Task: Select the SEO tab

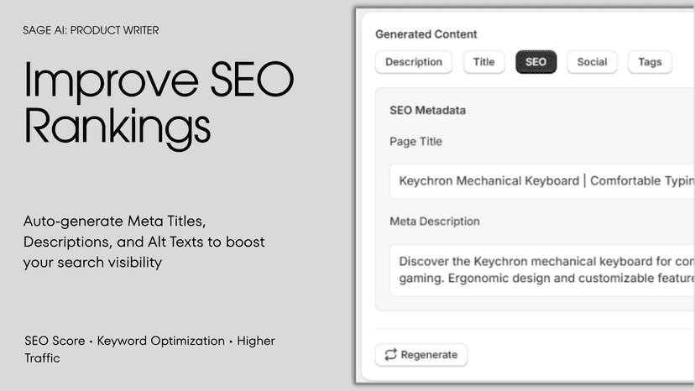Action: coord(536,62)
